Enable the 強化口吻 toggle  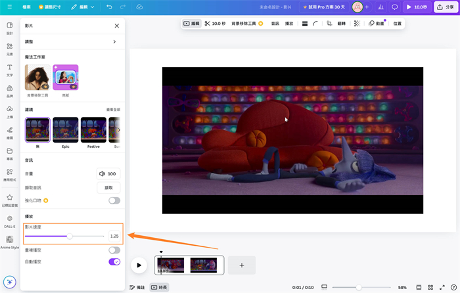(x=114, y=200)
